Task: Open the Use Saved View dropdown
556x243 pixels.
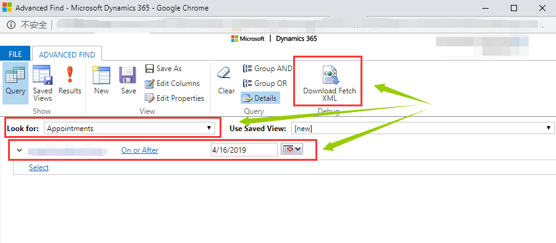Action: pyautogui.click(x=422, y=129)
